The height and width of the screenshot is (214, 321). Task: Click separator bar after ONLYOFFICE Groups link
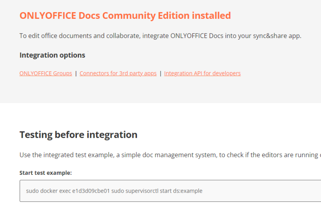pos(76,73)
